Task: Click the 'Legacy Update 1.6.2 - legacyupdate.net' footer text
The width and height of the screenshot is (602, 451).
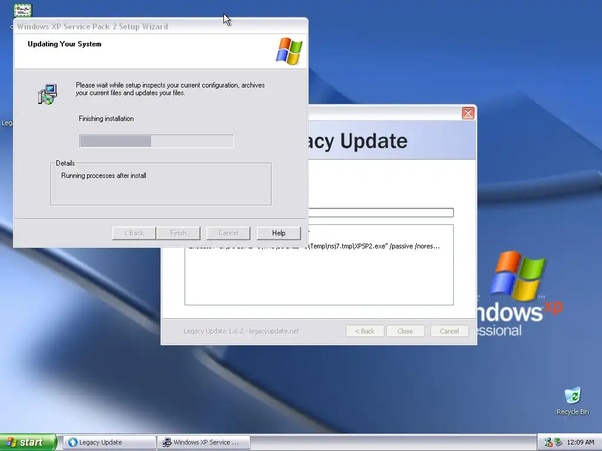Action: (x=242, y=331)
